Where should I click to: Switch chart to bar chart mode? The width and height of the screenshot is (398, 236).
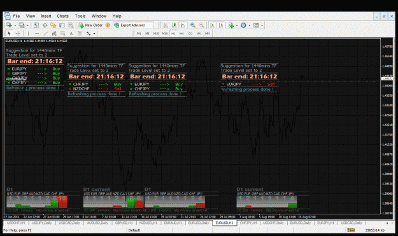pyautogui.click(x=166, y=25)
